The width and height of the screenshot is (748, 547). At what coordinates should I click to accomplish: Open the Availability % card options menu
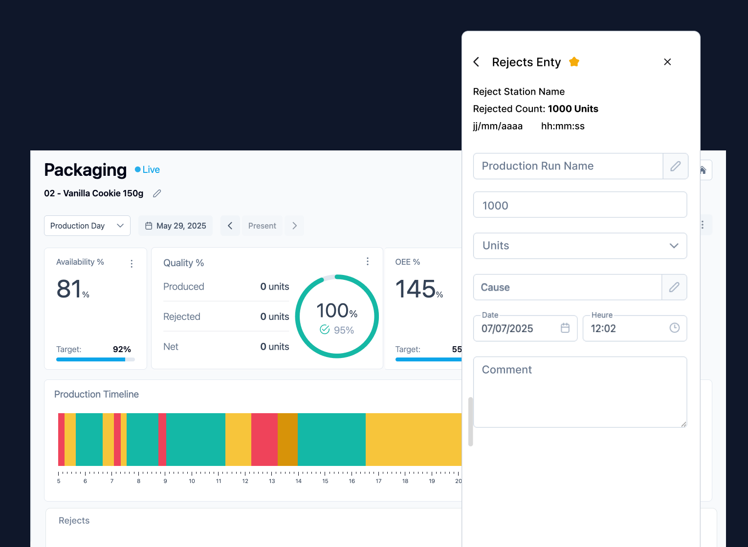[x=132, y=264]
